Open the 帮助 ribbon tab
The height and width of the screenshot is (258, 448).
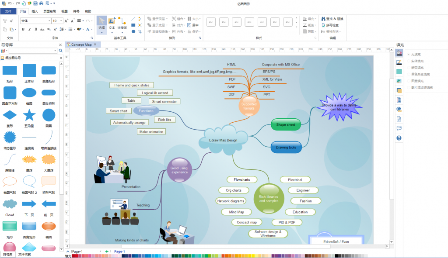(x=88, y=11)
